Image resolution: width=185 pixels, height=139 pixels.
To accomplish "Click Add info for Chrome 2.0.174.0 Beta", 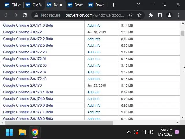I will pos(94,99).
